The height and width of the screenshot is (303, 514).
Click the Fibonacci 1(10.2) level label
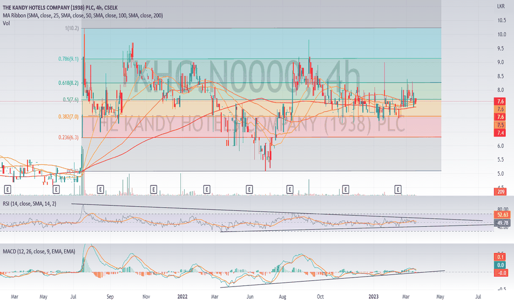(72, 28)
